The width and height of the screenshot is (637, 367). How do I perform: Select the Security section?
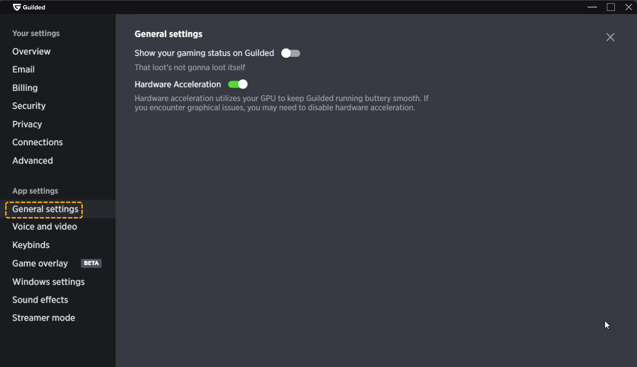[x=29, y=106]
